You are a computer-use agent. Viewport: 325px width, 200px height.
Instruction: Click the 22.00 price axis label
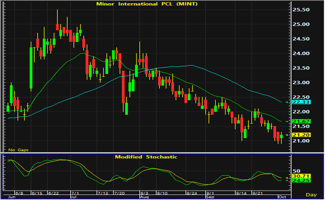(301, 112)
